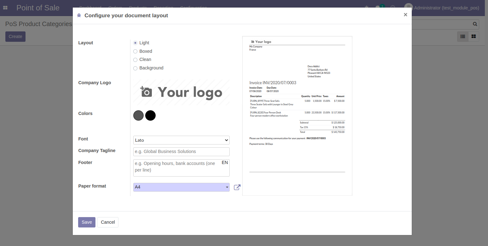Screen dimensions: 488x246
Task: Upload a logo via Your logo placeholder
Action: pos(181,92)
